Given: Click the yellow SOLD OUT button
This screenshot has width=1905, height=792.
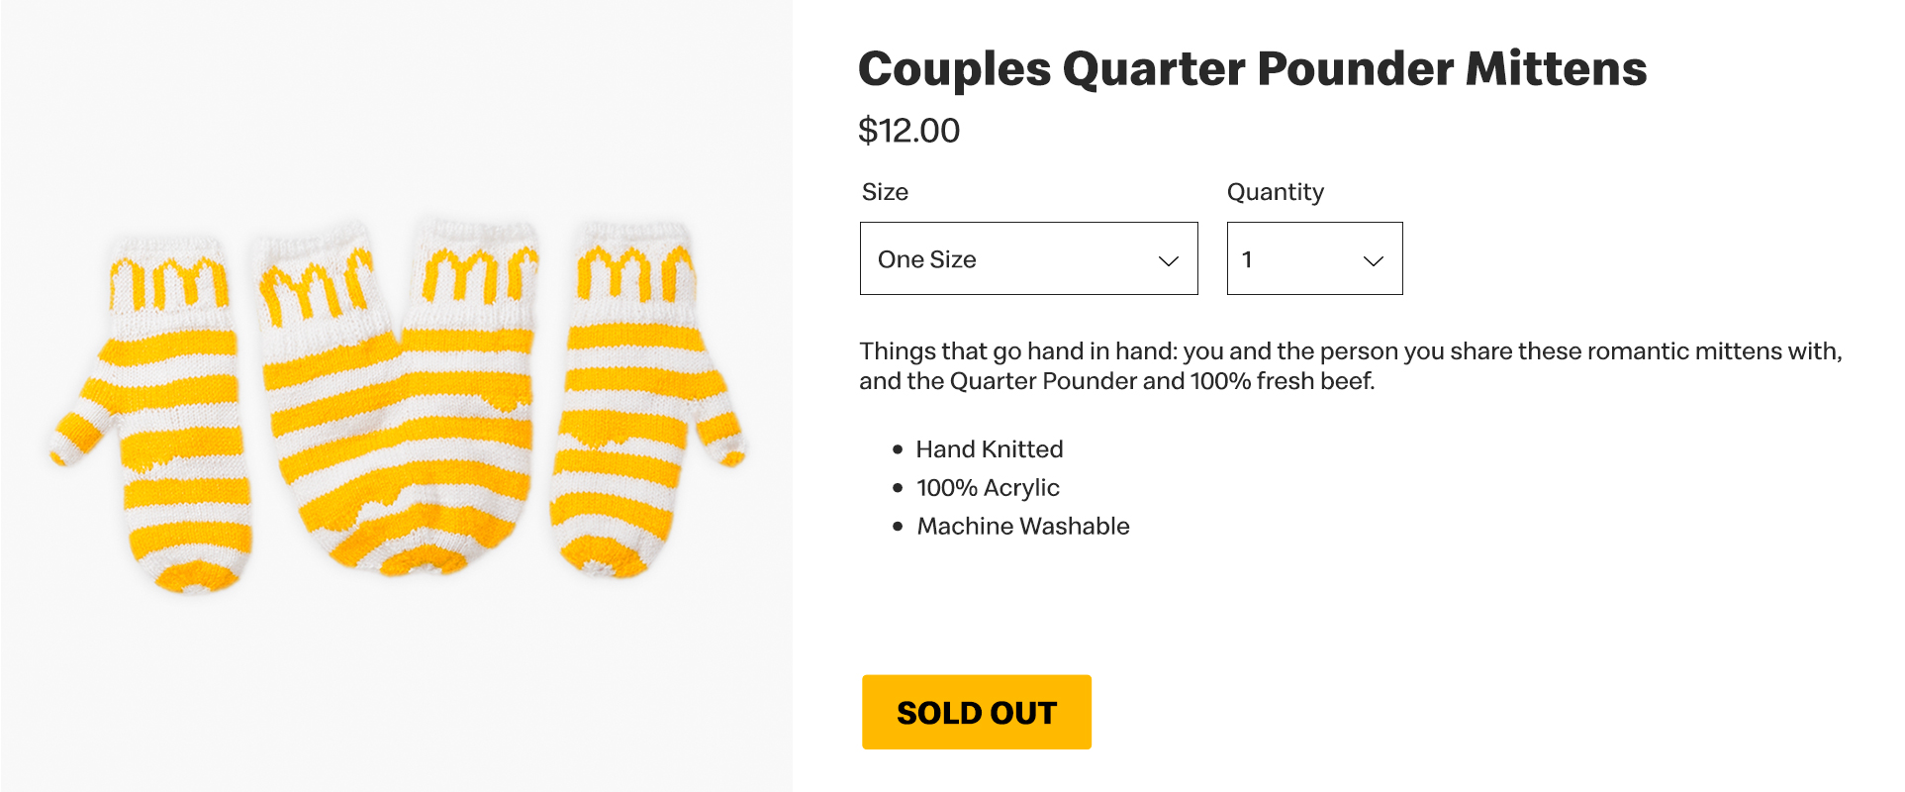Looking at the screenshot, I should (977, 712).
